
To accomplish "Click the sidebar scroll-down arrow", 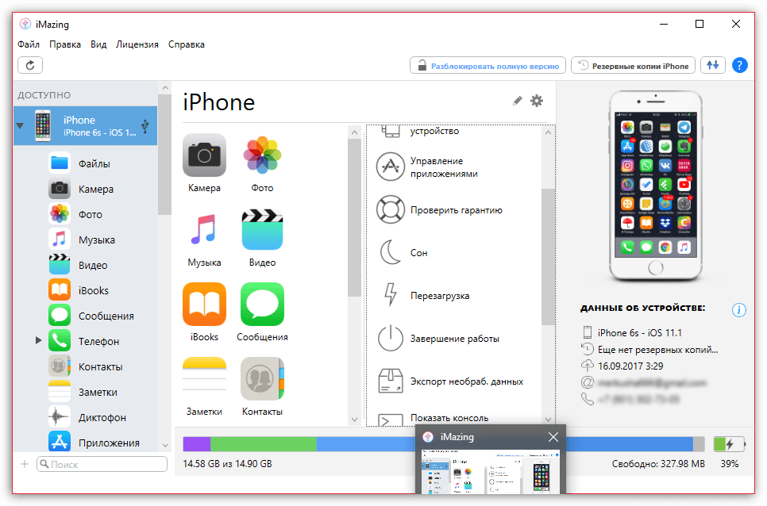I will [165, 445].
